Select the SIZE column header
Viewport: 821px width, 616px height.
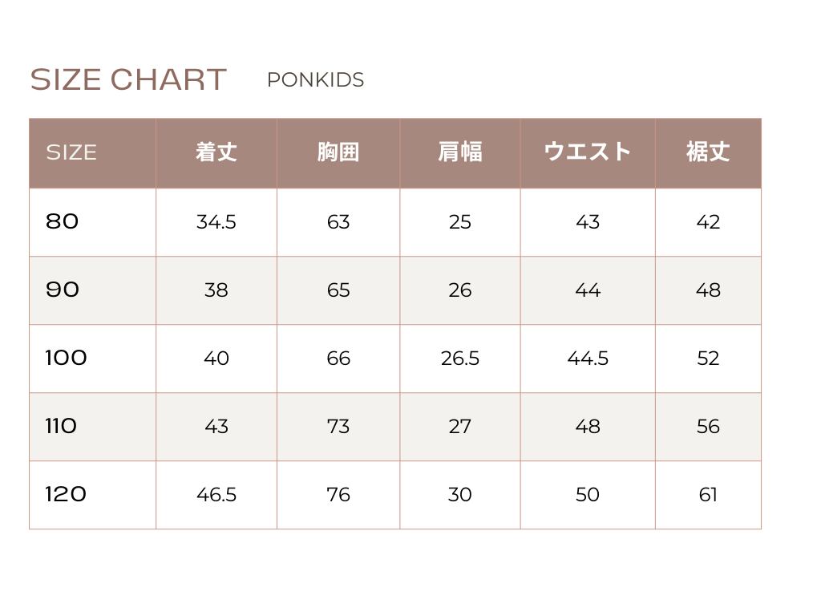coord(71,152)
